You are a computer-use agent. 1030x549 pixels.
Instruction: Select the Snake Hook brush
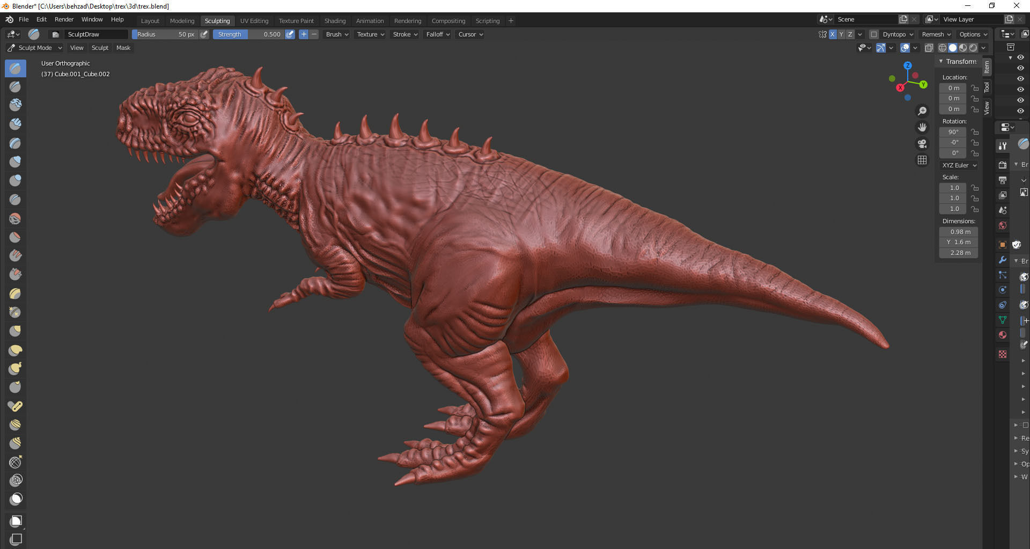(x=15, y=369)
